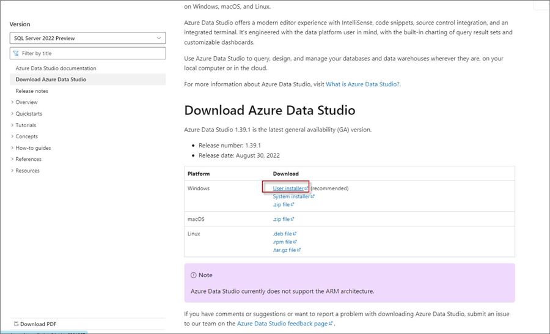Expand the Tutorials section chevron
Image resolution: width=550 pixels, height=334 pixels.
pos(12,125)
